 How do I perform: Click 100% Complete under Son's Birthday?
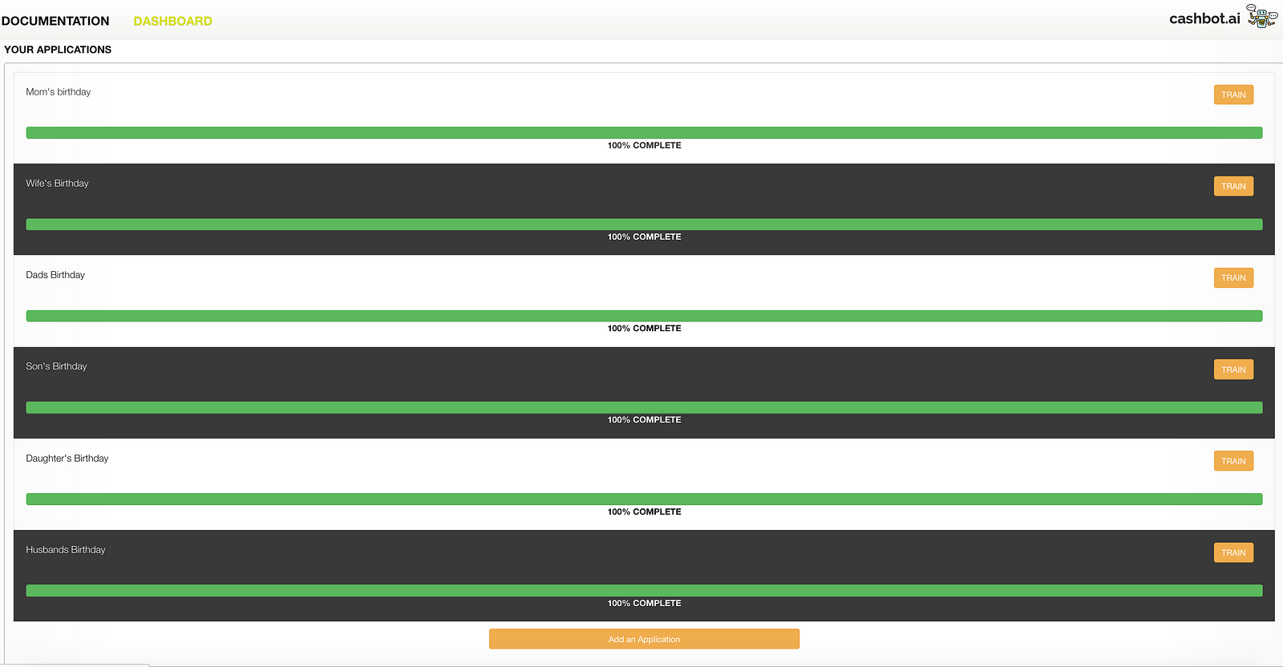click(644, 419)
